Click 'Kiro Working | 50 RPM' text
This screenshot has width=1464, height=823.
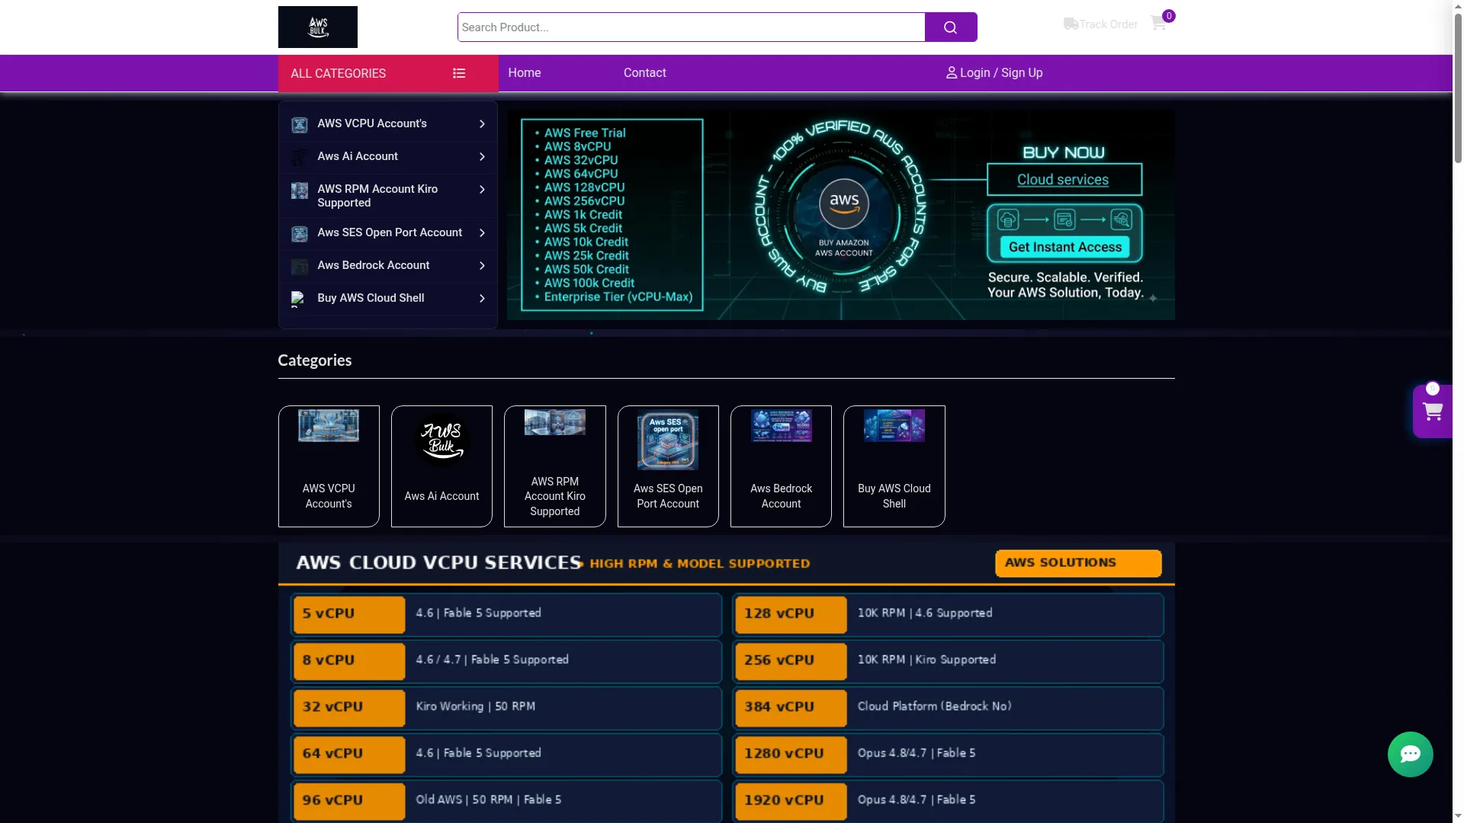(475, 706)
